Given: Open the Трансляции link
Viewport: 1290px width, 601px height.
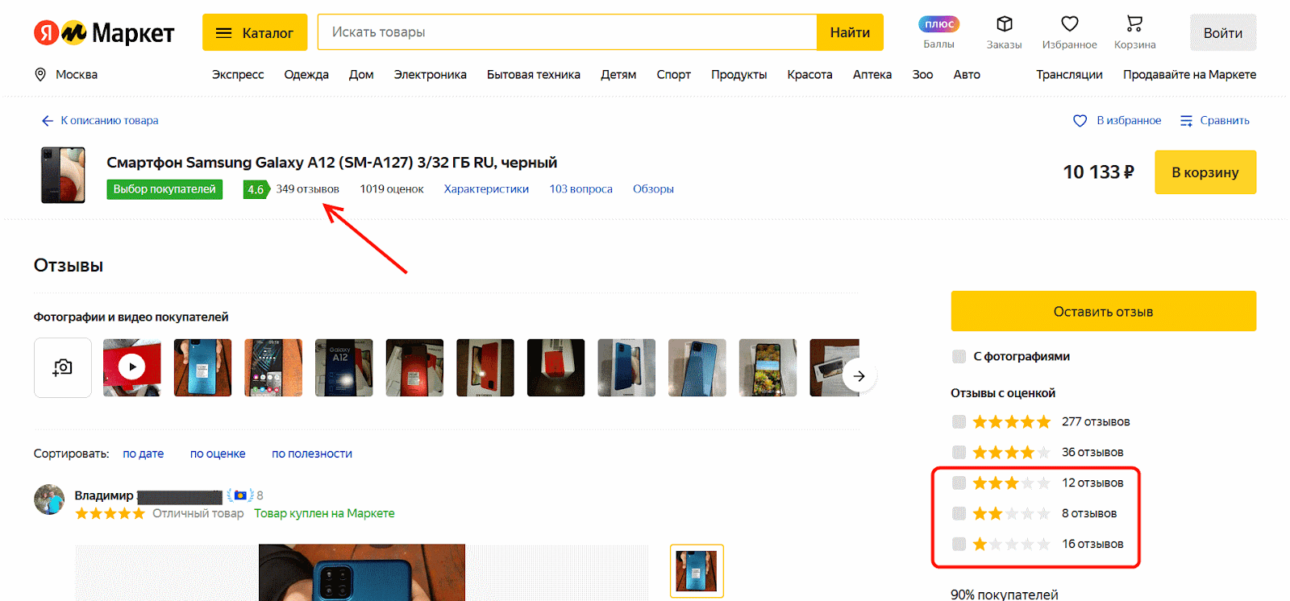Looking at the screenshot, I should 1069,74.
